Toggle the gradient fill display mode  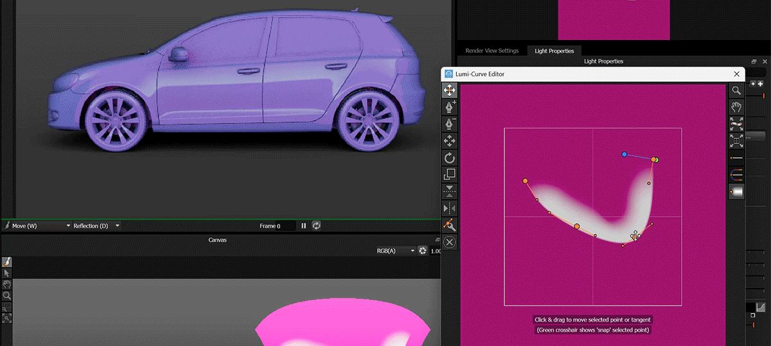click(736, 192)
